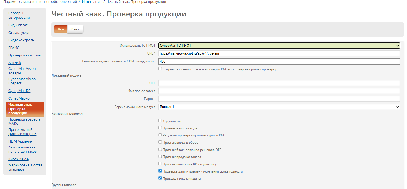Expand Версия локального модуля dropdown
The height and width of the screenshot is (189, 407).
tap(279, 107)
